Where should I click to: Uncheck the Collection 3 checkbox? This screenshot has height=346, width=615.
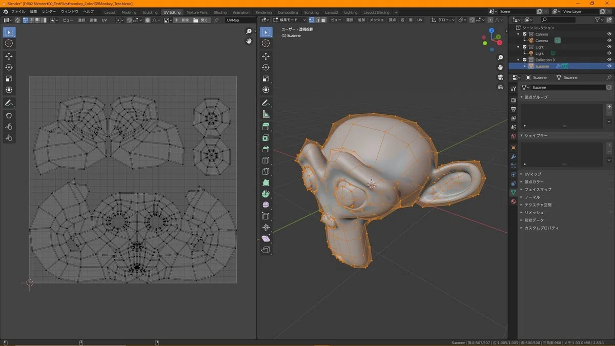(x=524, y=60)
